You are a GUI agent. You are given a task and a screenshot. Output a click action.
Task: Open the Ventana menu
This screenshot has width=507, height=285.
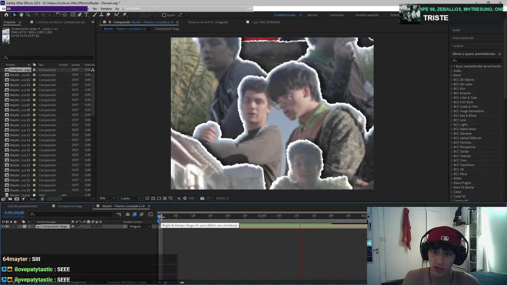tap(106, 9)
